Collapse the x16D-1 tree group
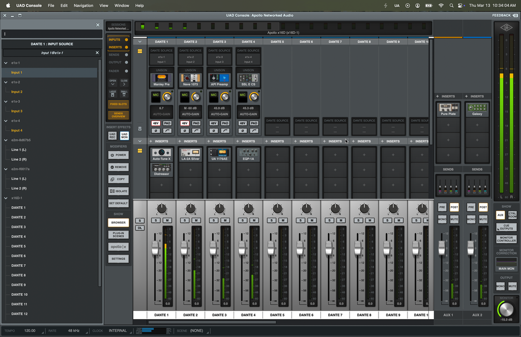This screenshot has width=521, height=337. point(6,198)
